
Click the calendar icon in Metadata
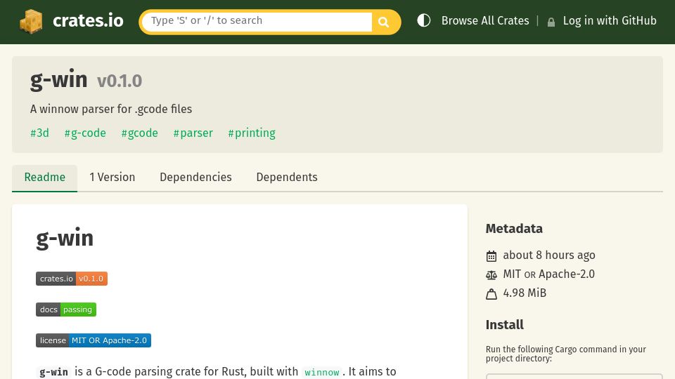[x=491, y=256]
